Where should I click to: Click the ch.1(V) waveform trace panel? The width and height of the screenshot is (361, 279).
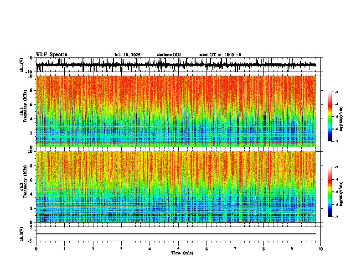178,65
